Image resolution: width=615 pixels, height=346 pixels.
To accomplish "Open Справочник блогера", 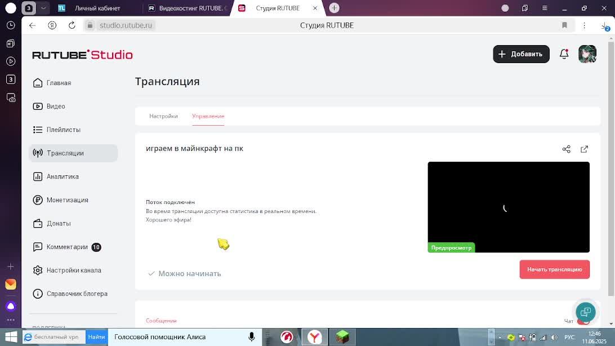I will coord(70,294).
